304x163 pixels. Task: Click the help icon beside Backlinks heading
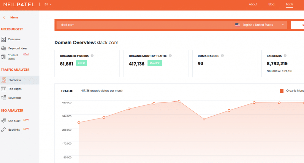click(285, 56)
